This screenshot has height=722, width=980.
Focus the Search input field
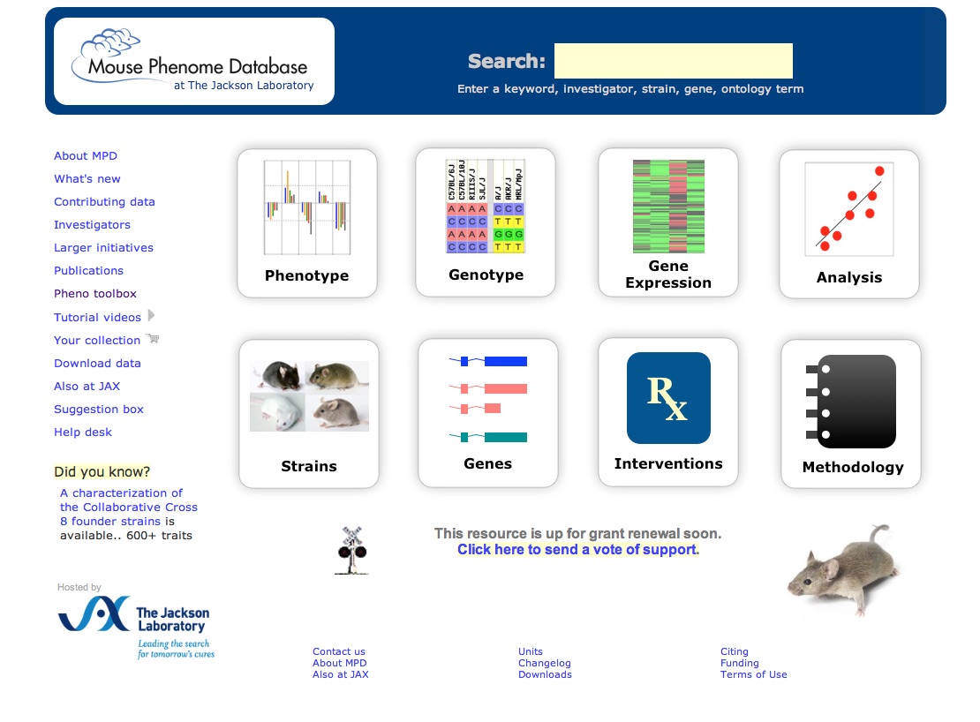(673, 61)
